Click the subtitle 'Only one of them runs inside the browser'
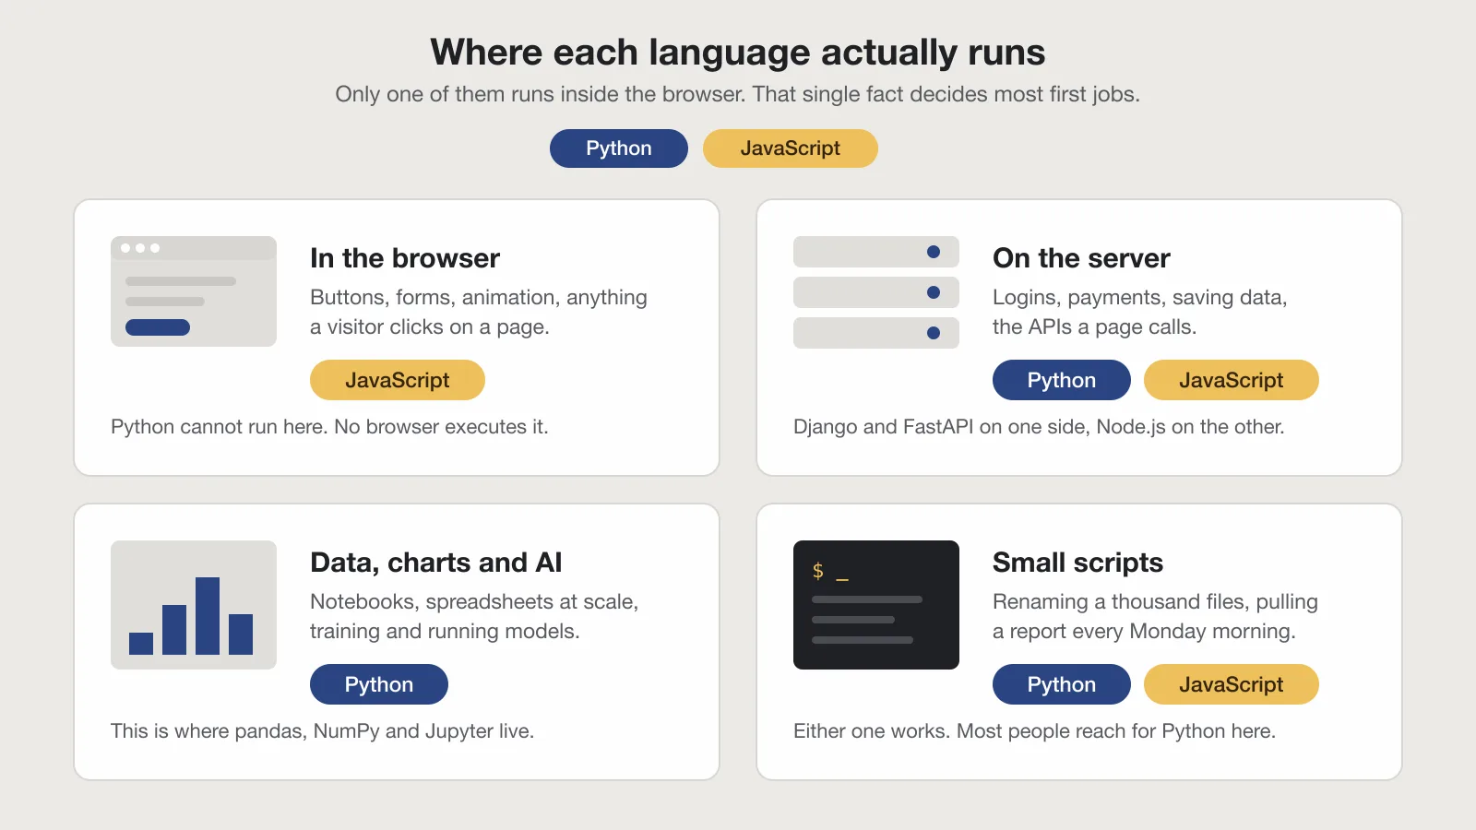The image size is (1476, 830). [x=541, y=94]
